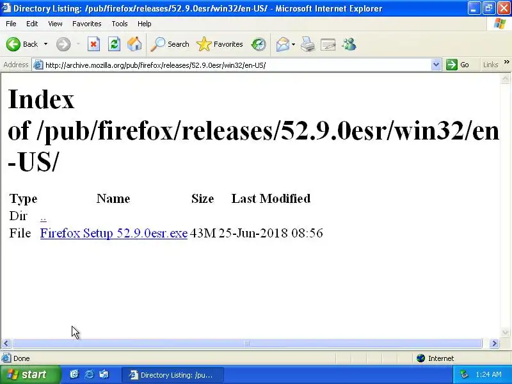
Task: Click the 'Done' status bar text
Action: point(22,358)
